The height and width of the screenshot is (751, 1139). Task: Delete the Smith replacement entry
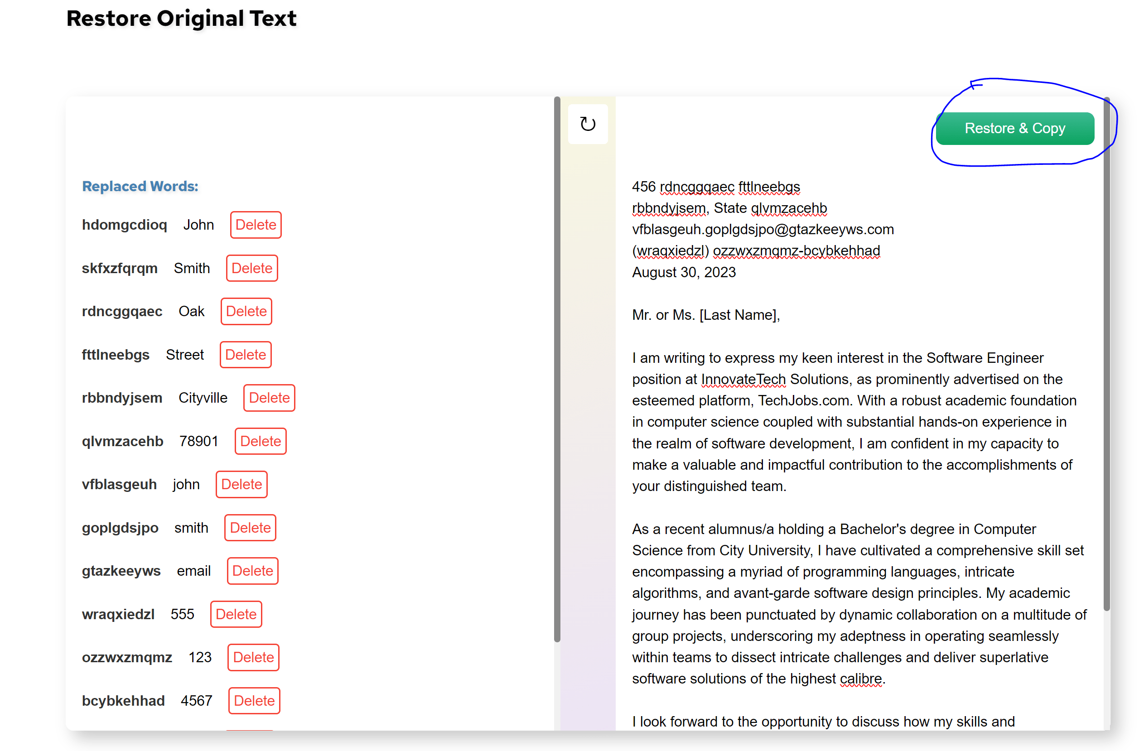tap(251, 268)
